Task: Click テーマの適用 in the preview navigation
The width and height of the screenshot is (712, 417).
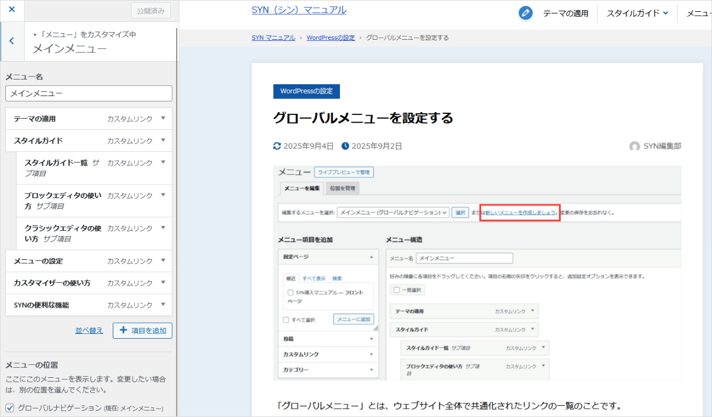Action: pyautogui.click(x=565, y=13)
